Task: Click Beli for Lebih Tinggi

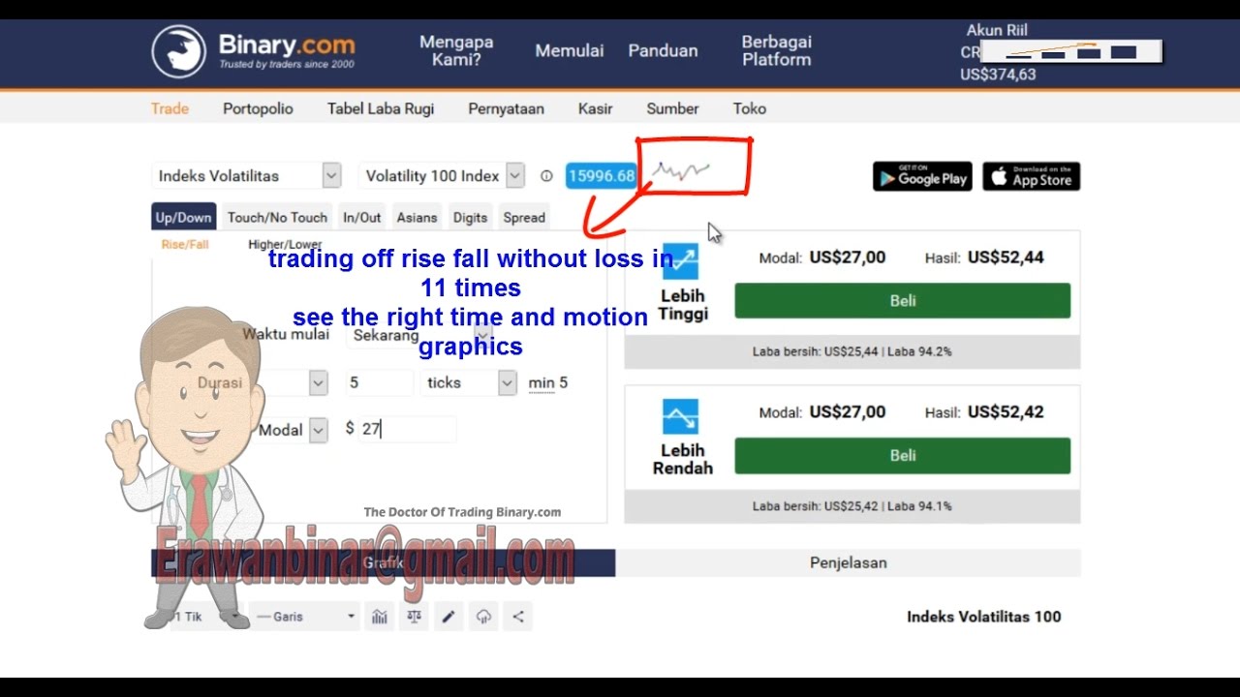Action: coord(902,301)
